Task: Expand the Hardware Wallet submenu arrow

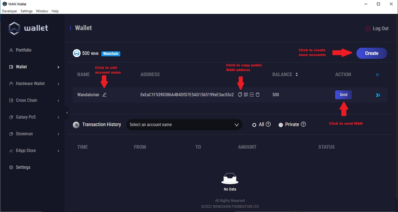Action: (x=58, y=84)
